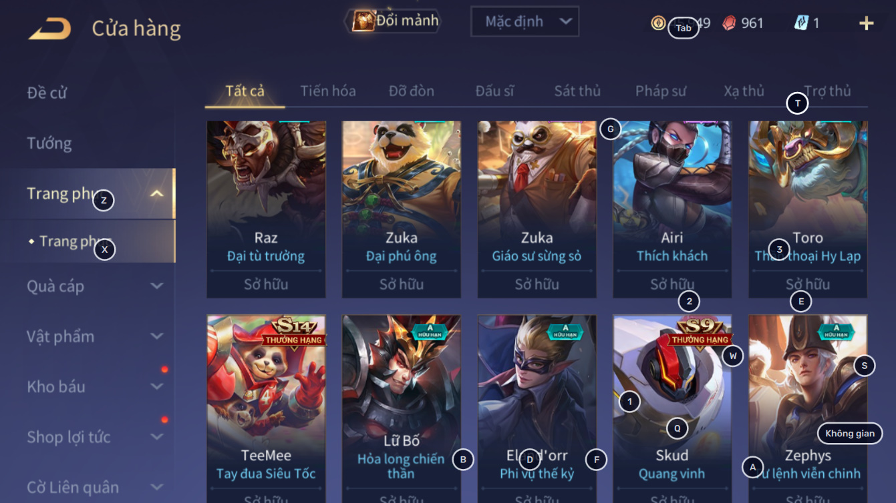Click the plus icon to add currency

click(x=866, y=23)
